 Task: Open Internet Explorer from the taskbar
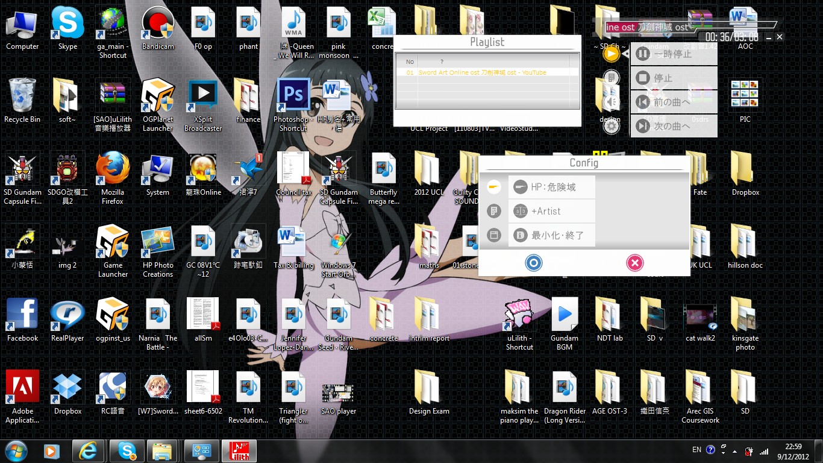pyautogui.click(x=88, y=450)
